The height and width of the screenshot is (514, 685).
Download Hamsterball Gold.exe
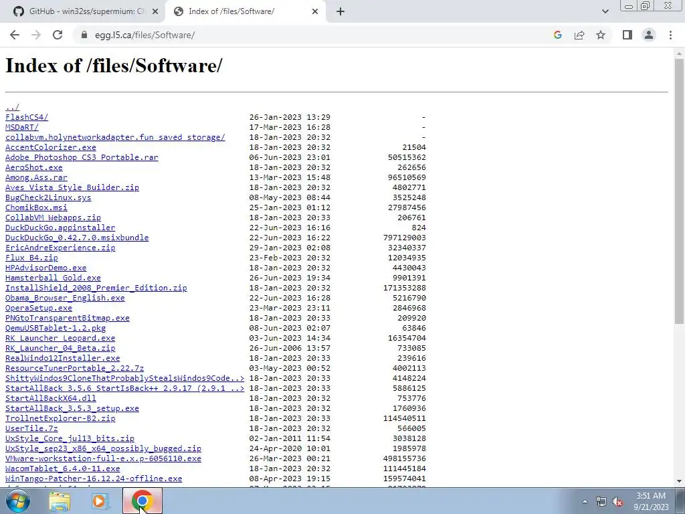tap(54, 278)
